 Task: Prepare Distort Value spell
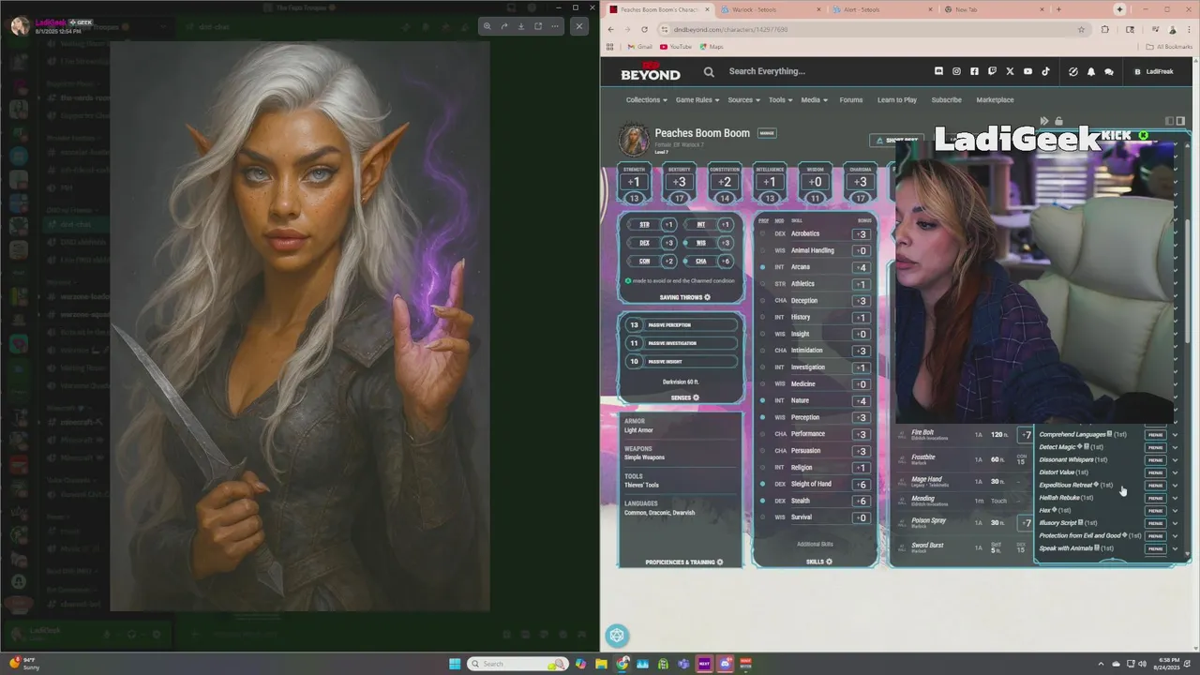tap(1156, 472)
